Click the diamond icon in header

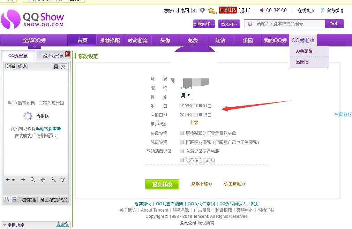tap(202, 10)
